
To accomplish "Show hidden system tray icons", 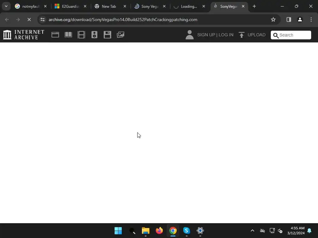I will coord(252,231).
